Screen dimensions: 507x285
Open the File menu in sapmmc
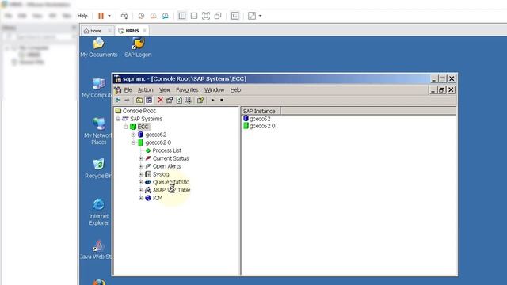tap(128, 89)
